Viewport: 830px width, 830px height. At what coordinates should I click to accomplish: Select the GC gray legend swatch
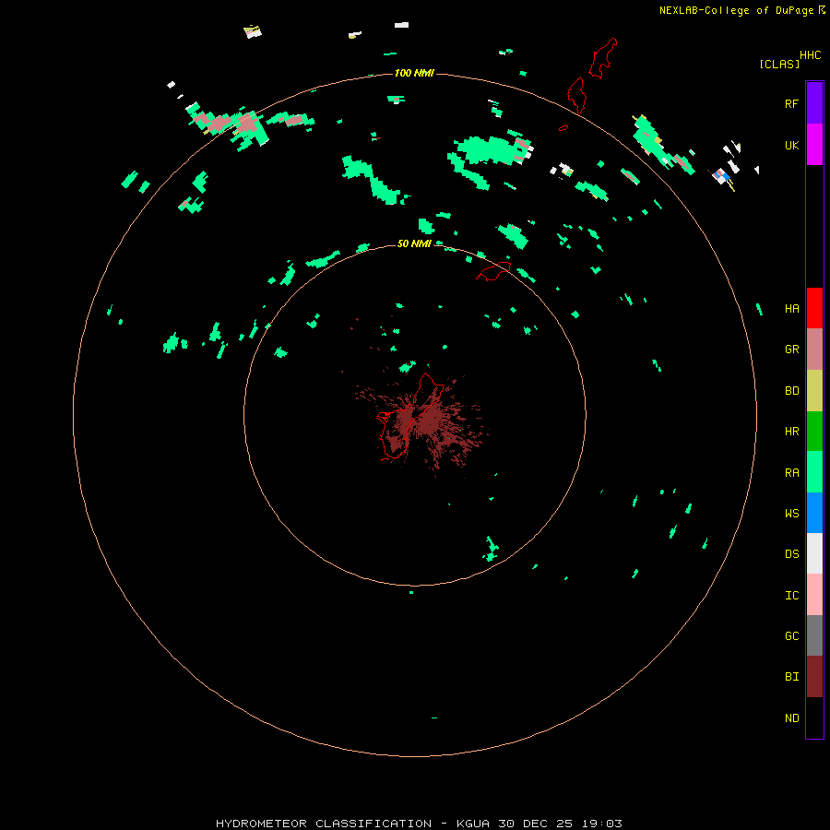point(814,635)
